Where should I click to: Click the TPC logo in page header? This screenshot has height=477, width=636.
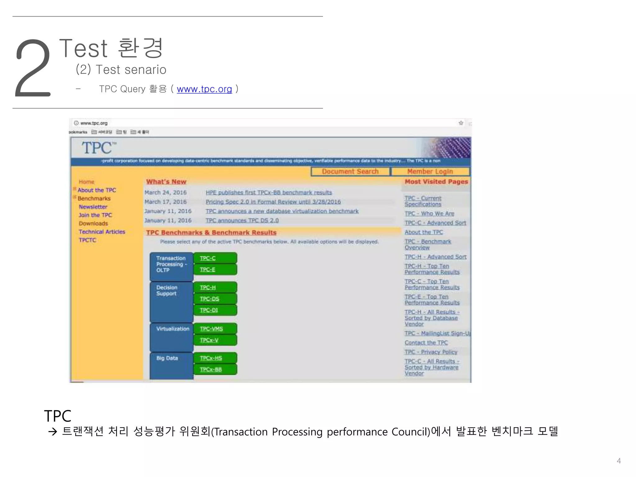pos(99,148)
